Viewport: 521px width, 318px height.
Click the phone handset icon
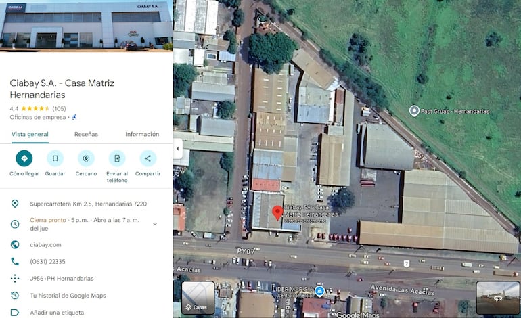pos(15,262)
